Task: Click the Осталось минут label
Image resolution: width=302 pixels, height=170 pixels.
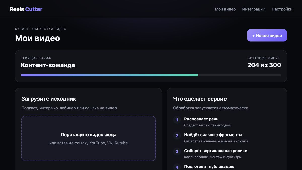Action: [x=263, y=58]
